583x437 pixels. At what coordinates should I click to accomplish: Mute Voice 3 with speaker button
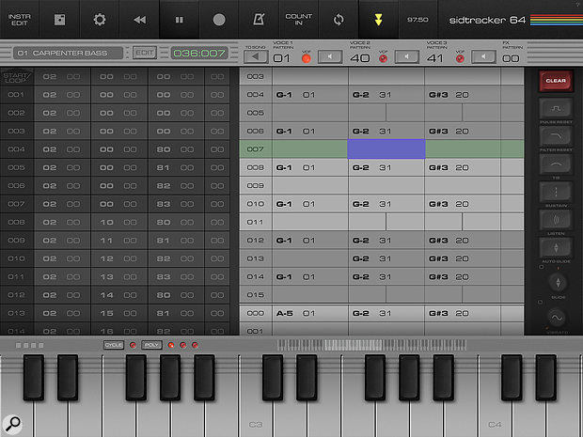pos(483,56)
